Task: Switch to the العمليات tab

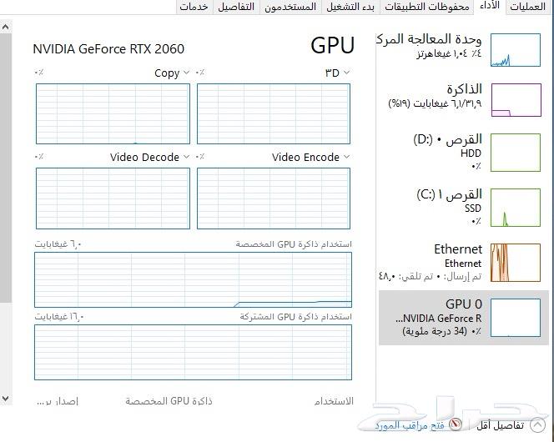Action: pyautogui.click(x=527, y=7)
